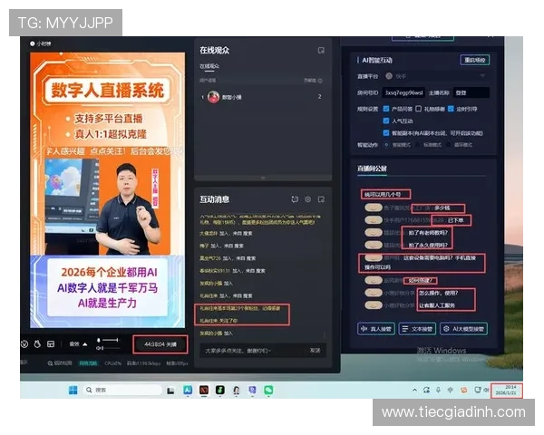The image size is (544, 435).
Task: Adjust the microphone volume slider
Action: 111,340
